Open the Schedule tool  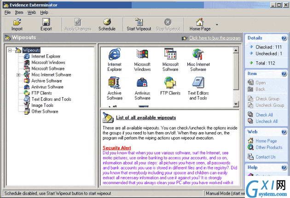click(x=107, y=24)
